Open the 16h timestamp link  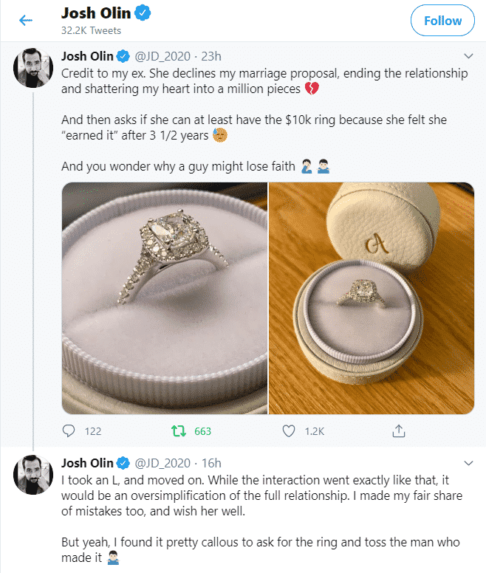coord(212,463)
